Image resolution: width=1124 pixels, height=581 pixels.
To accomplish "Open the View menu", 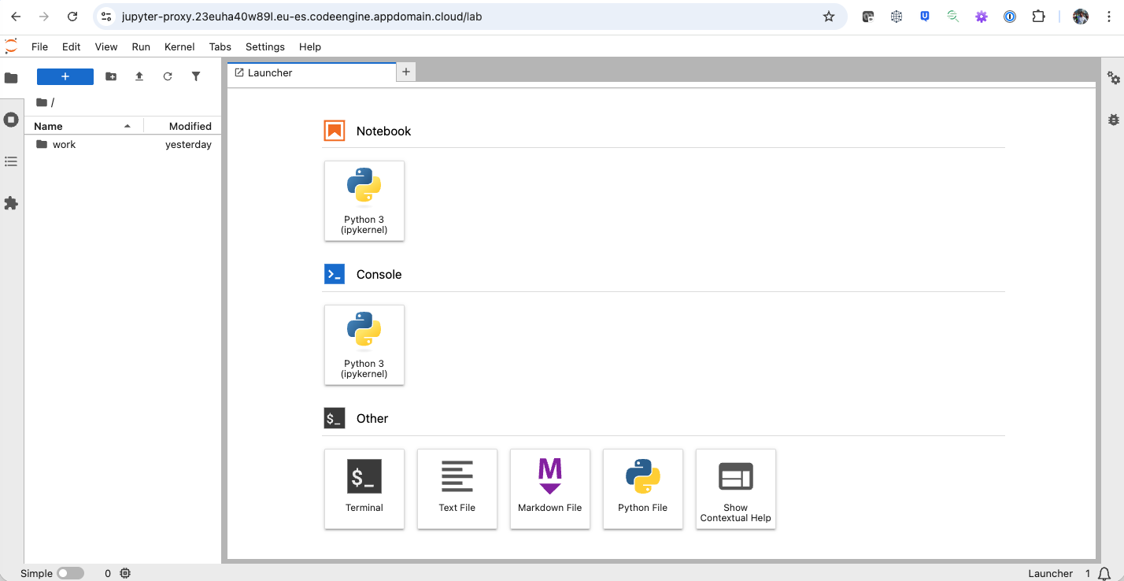I will coord(106,46).
